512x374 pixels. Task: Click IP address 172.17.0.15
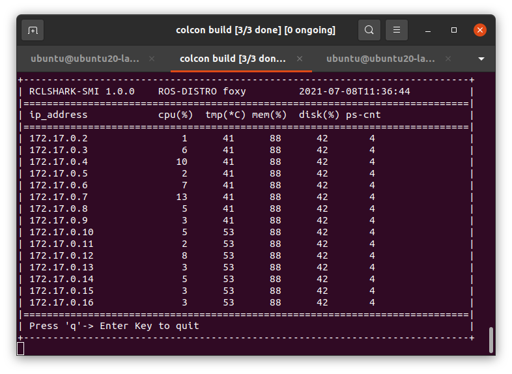(x=61, y=291)
